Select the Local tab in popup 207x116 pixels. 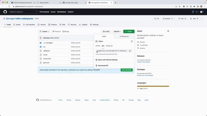point(104,36)
